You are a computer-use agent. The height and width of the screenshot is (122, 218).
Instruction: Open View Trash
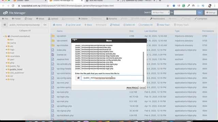(x=163, y=25)
